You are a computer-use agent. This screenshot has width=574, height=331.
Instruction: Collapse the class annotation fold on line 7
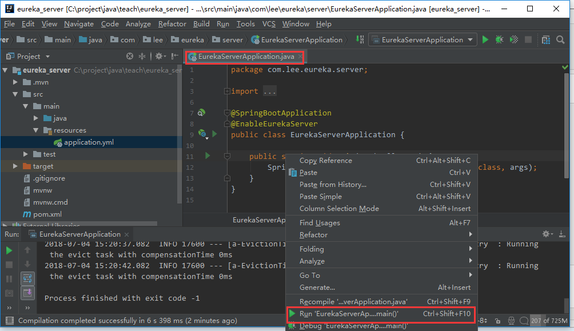coord(227,113)
